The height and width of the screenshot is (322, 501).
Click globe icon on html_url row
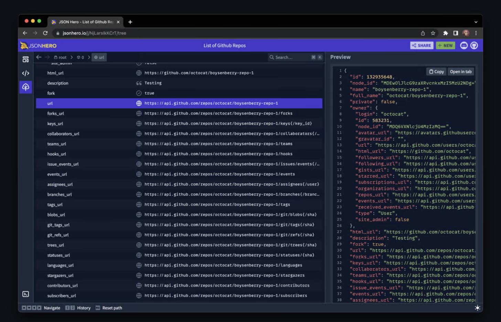tap(139, 73)
